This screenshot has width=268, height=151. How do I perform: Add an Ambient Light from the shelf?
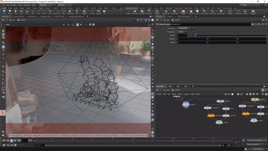pos(221,12)
